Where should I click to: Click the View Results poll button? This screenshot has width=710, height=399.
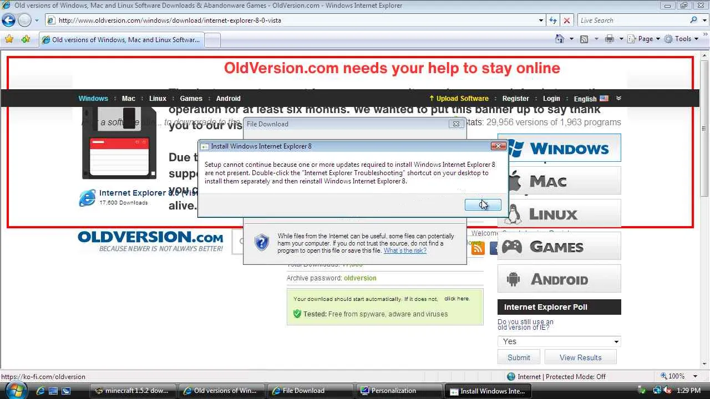(x=580, y=357)
